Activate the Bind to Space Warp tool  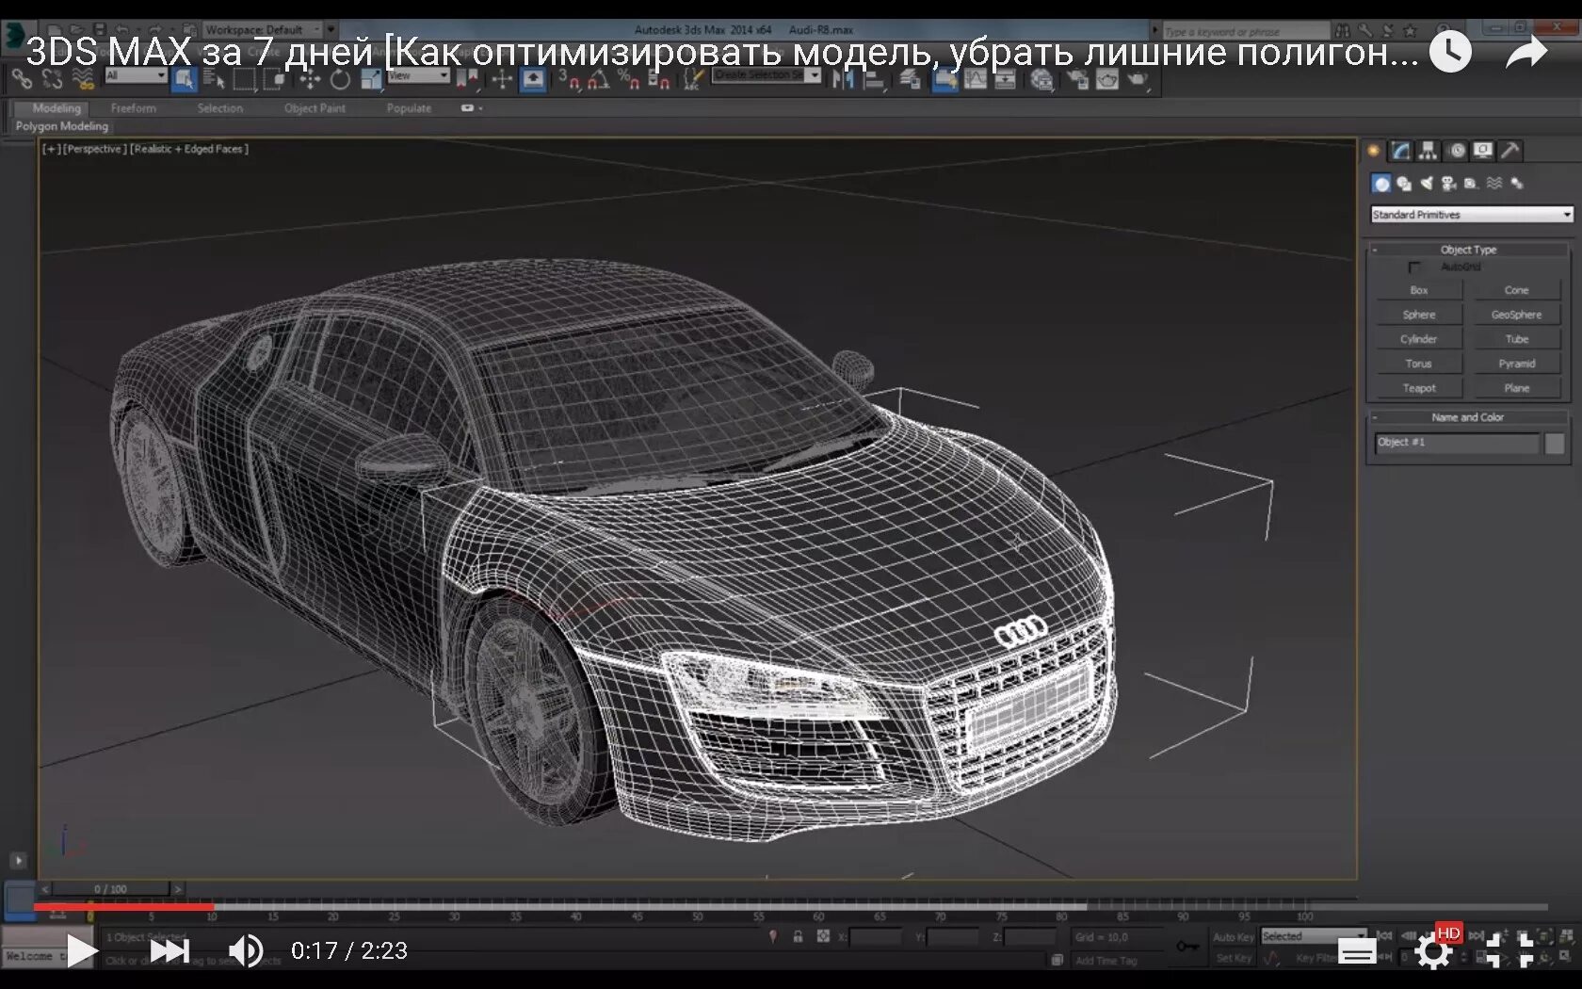83,79
